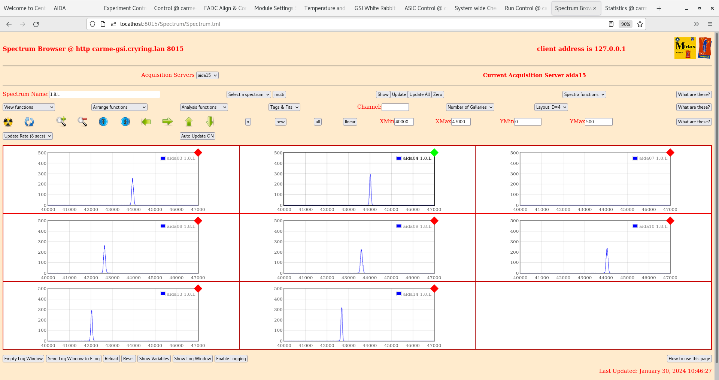
Task: Open the Select a spectrum dropdown
Action: 248,94
